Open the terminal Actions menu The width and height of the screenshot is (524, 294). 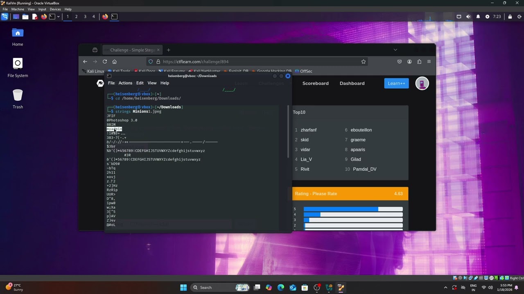125,83
